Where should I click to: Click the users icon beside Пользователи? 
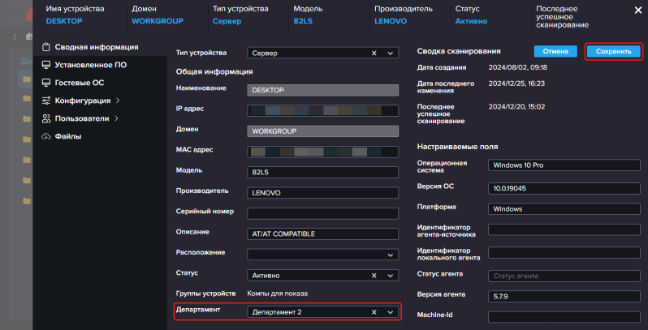pos(46,118)
